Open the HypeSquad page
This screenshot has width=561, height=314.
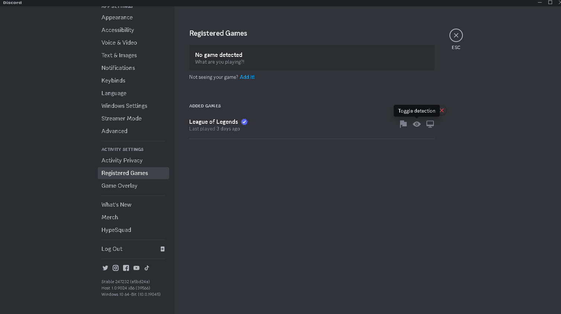tap(116, 230)
